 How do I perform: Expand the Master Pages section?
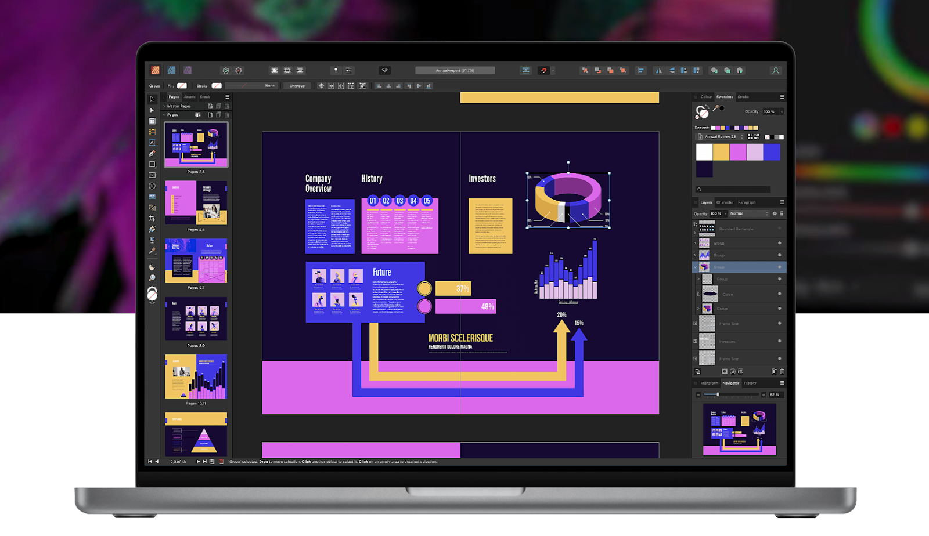tap(164, 106)
